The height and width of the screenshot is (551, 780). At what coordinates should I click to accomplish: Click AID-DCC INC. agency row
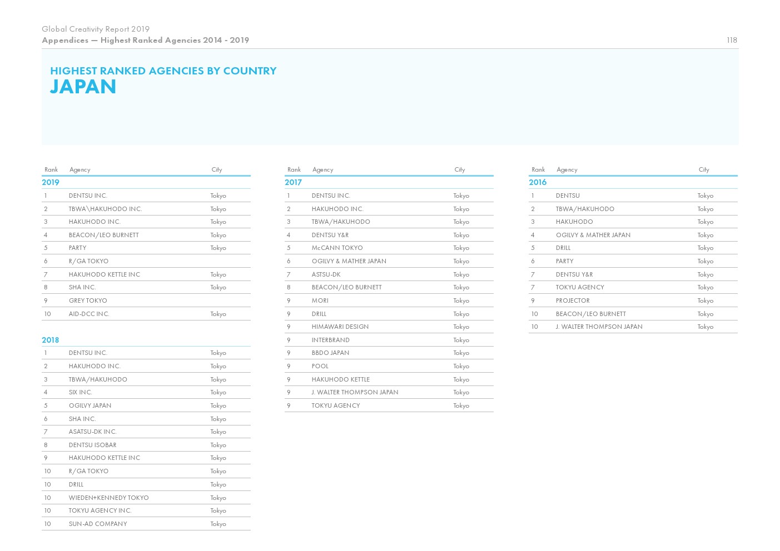[x=89, y=314]
